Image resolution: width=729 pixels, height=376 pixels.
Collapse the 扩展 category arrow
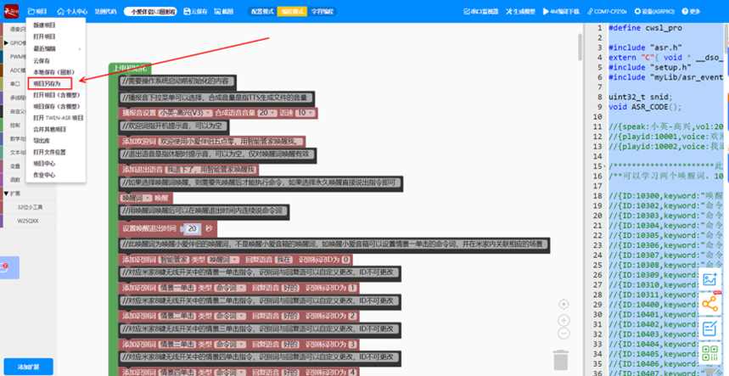6,194
